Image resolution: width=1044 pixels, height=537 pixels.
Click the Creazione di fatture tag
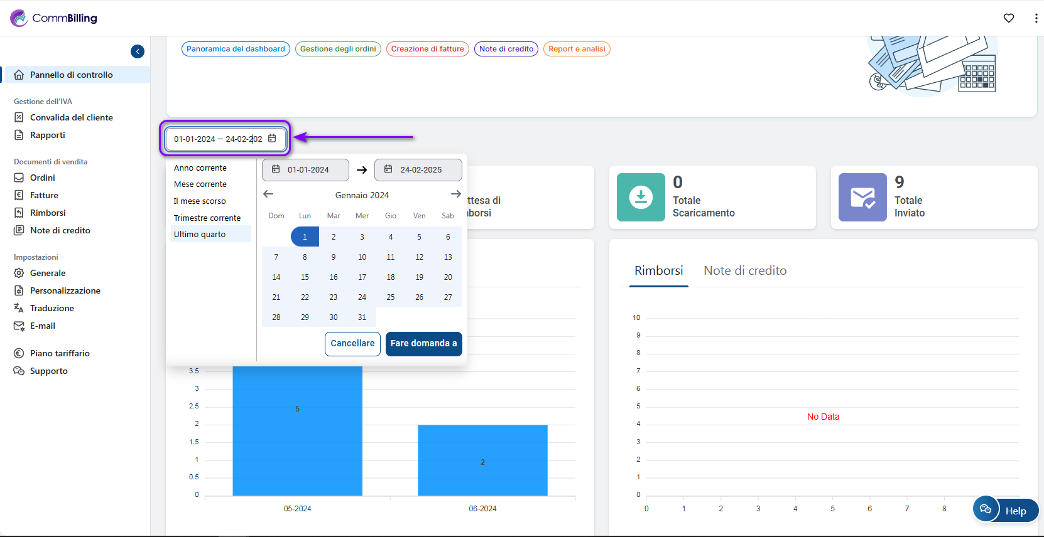pyautogui.click(x=427, y=49)
